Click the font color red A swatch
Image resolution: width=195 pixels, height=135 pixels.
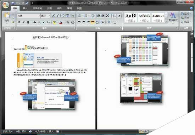coord(61,22)
